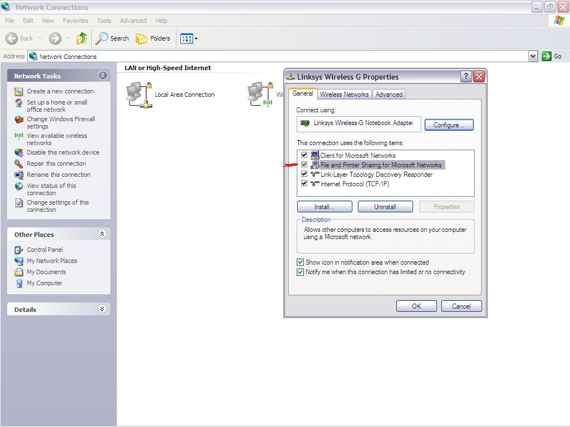This screenshot has height=427, width=570.
Task: Open the Edit menu
Action: pyautogui.click(x=28, y=21)
